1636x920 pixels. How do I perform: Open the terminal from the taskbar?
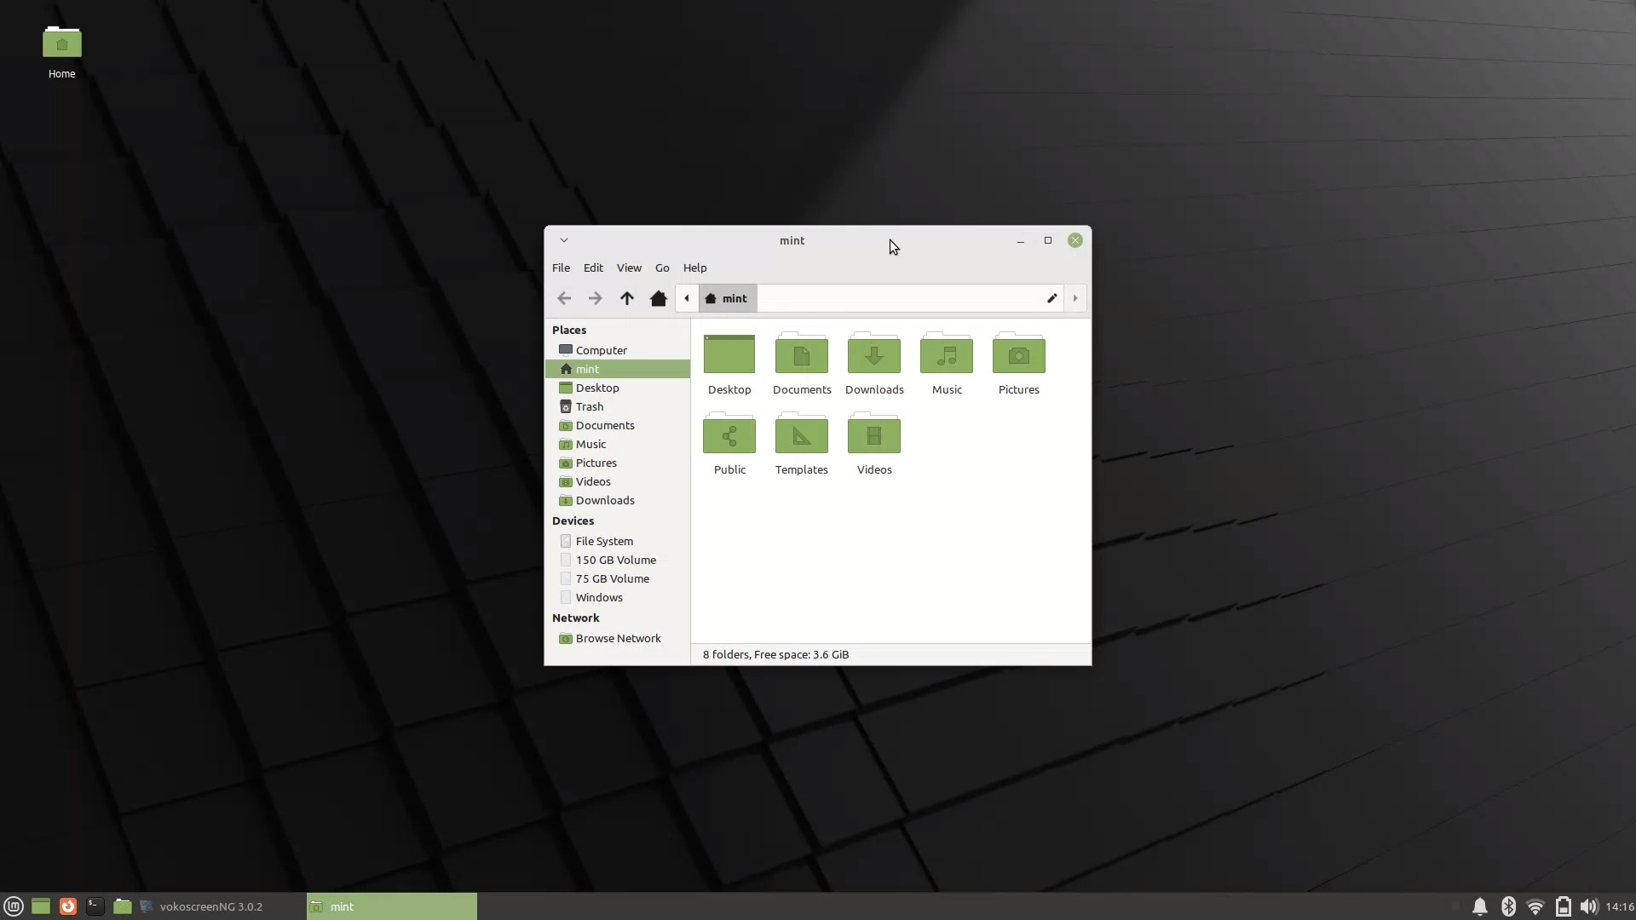coord(95,906)
